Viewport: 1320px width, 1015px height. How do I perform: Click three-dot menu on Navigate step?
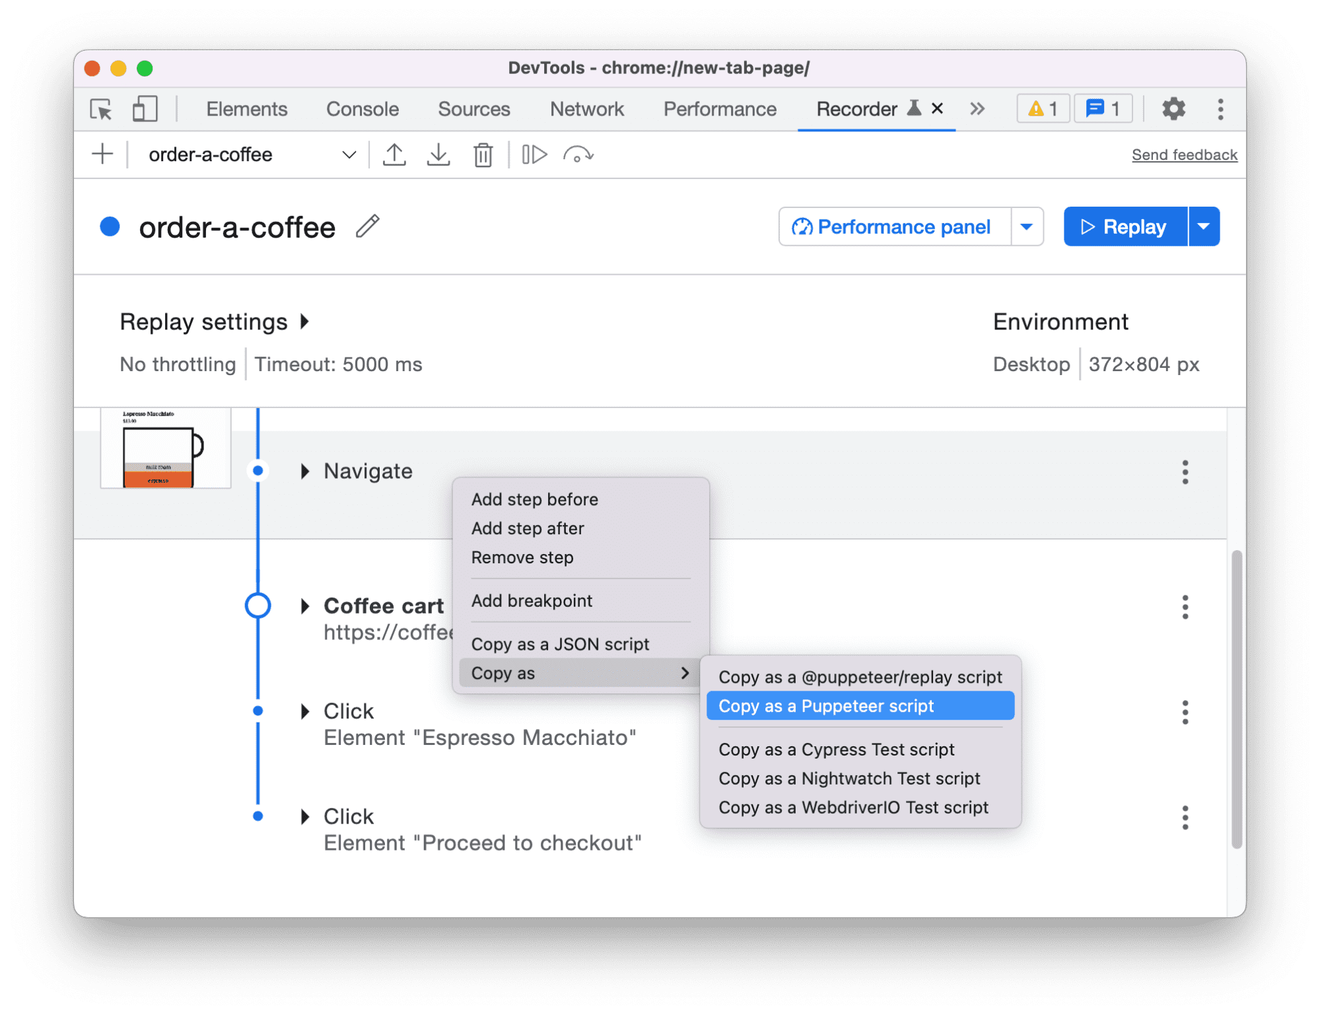pyautogui.click(x=1186, y=470)
